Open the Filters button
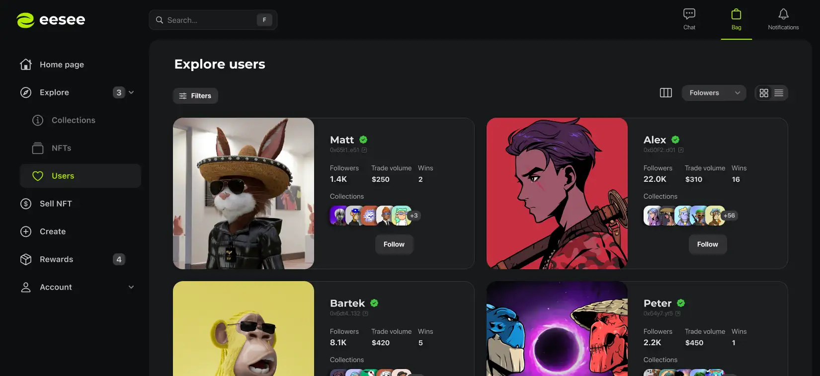820x376 pixels. (x=195, y=96)
